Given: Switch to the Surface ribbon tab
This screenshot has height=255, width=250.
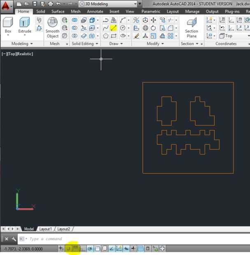Looking at the screenshot, I should 58,12.
